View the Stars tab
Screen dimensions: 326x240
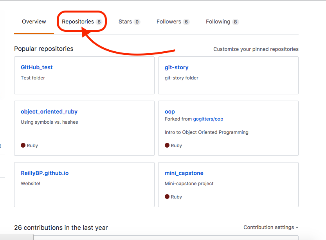pyautogui.click(x=125, y=22)
